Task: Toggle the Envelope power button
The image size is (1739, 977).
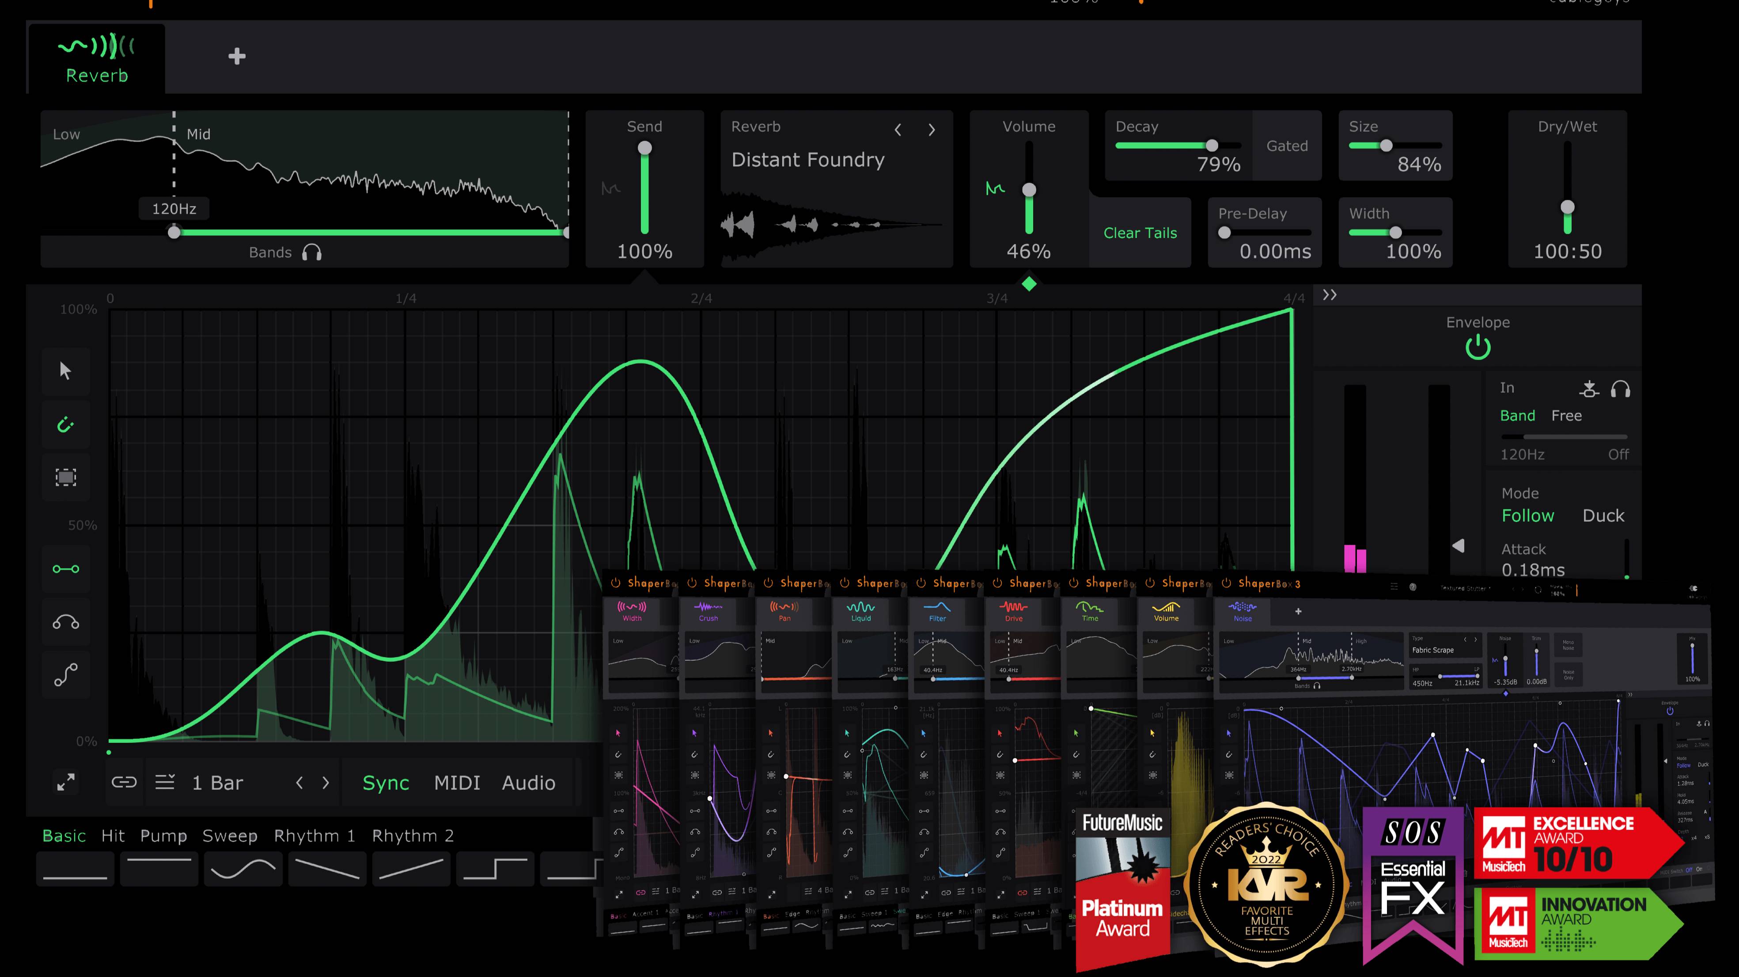Action: pyautogui.click(x=1478, y=348)
